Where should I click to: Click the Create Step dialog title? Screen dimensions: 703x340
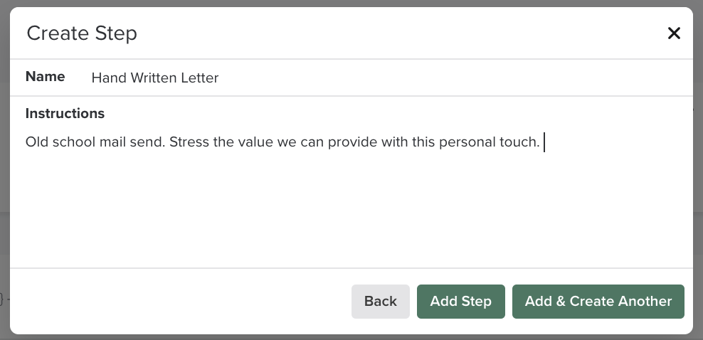82,33
